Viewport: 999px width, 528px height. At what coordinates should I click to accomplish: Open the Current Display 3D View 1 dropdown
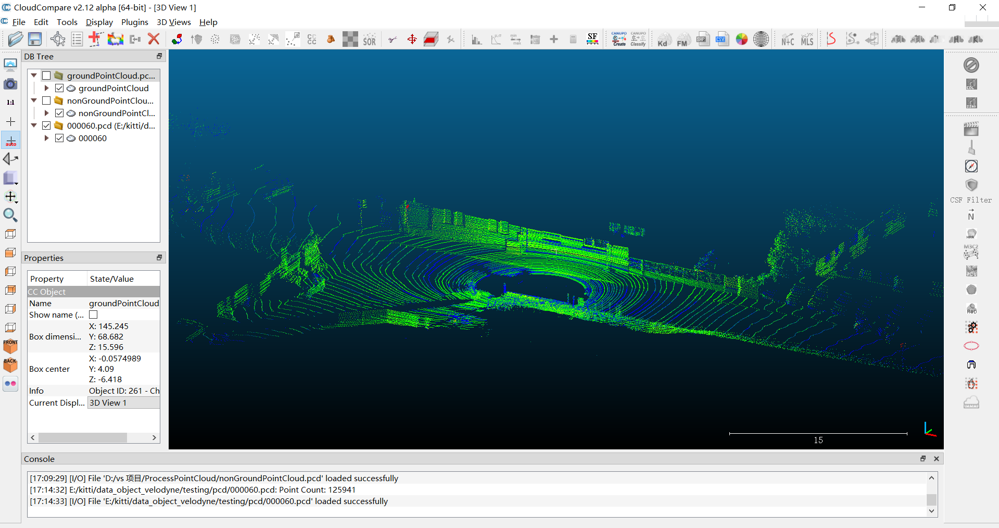(x=123, y=403)
